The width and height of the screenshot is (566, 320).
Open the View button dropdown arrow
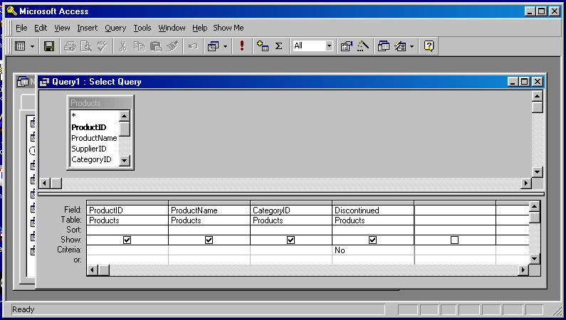point(31,46)
